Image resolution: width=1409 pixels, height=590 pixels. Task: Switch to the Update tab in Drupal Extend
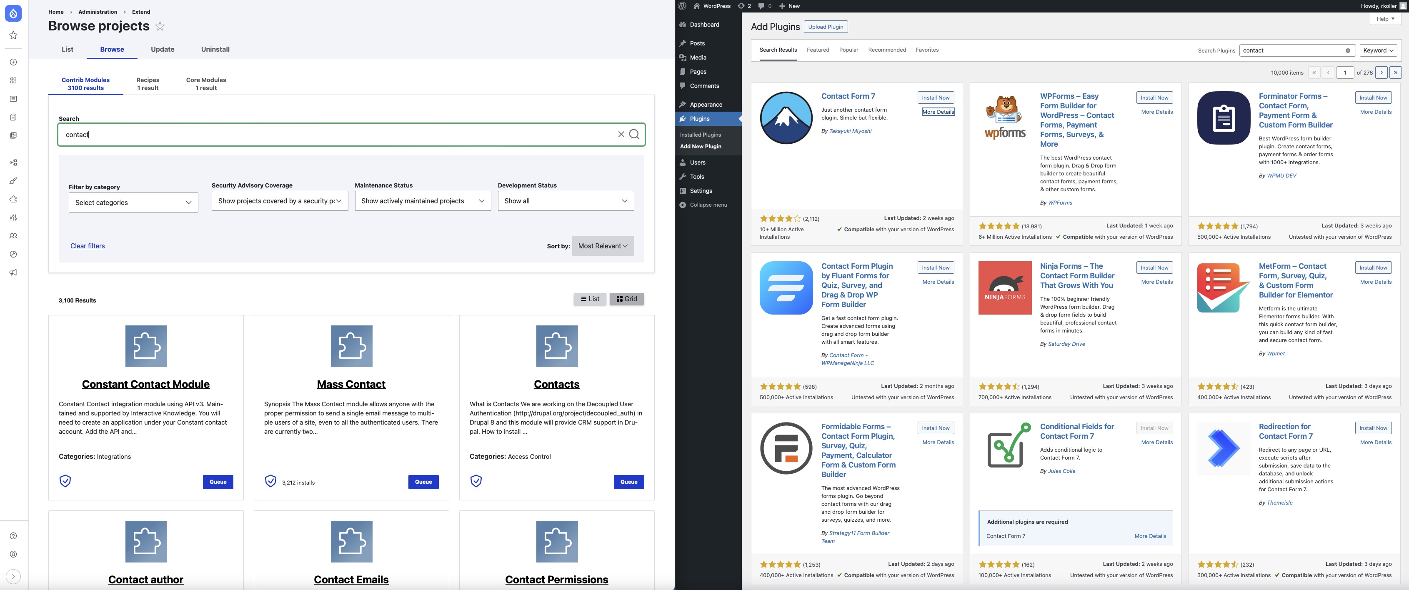pos(162,49)
